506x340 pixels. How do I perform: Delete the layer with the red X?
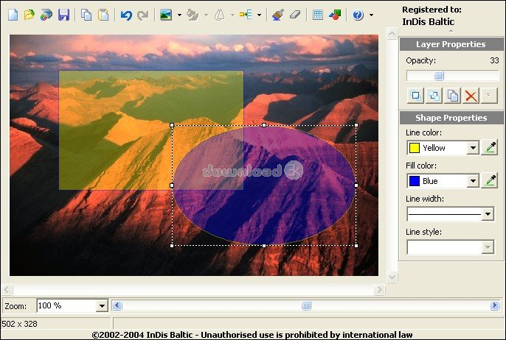[x=471, y=96]
